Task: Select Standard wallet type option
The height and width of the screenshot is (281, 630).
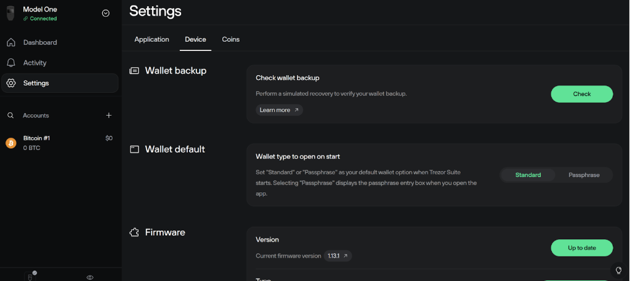Action: [528, 175]
